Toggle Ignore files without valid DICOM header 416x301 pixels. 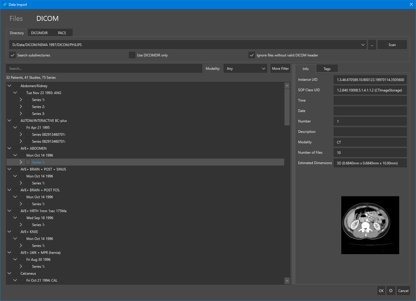click(x=252, y=55)
